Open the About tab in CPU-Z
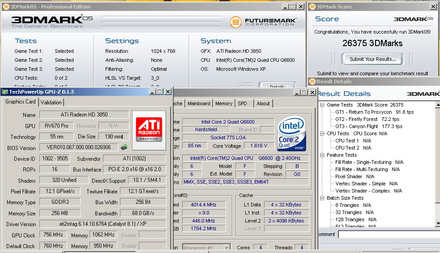The image size is (440, 253). point(263,103)
